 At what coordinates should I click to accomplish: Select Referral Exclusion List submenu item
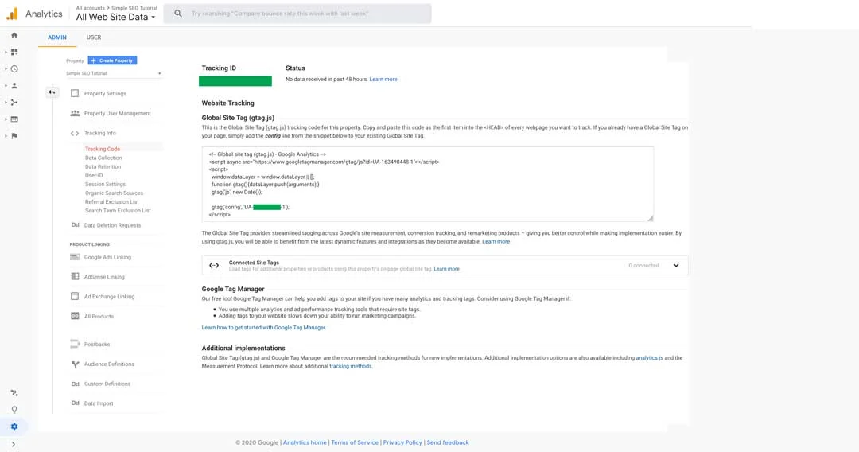(112, 201)
